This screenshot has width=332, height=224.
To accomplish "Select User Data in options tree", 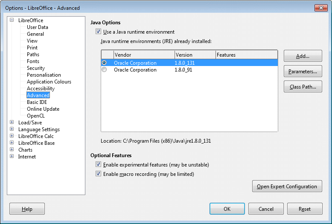I will [x=38, y=27].
